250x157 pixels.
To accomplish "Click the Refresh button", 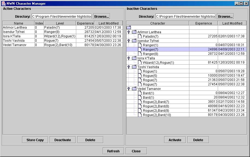I will (x=113, y=151).
